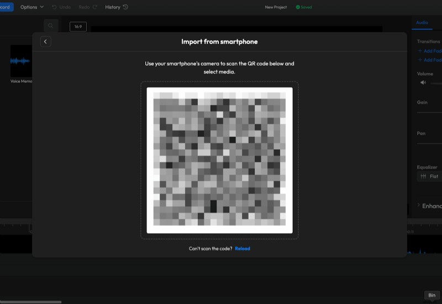Click the Undo button
The height and width of the screenshot is (304, 442).
click(61, 7)
